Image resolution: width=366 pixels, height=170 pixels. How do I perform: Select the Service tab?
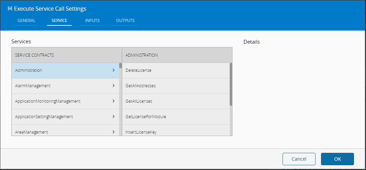pos(59,21)
